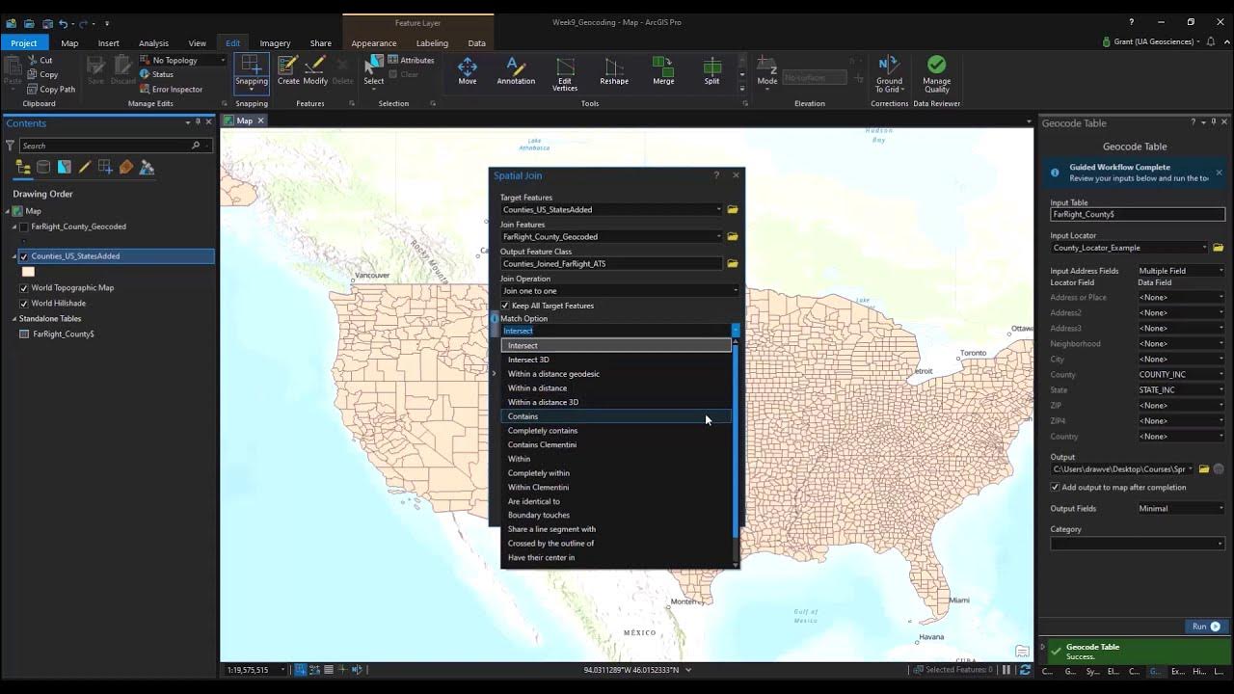Refresh the map view in status bar
The width and height of the screenshot is (1234, 694).
coord(1025,669)
